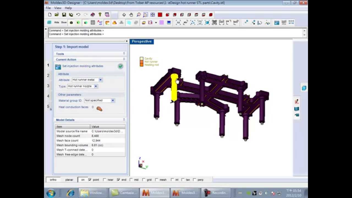Click the New file icon
This screenshot has width=352, height=198.
(x=50, y=15)
